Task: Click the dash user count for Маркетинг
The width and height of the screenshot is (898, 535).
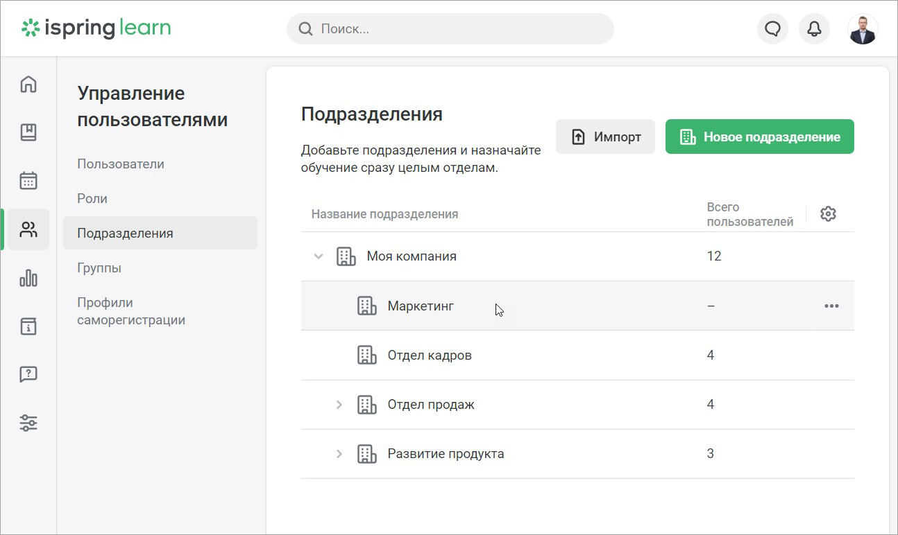Action: (711, 306)
